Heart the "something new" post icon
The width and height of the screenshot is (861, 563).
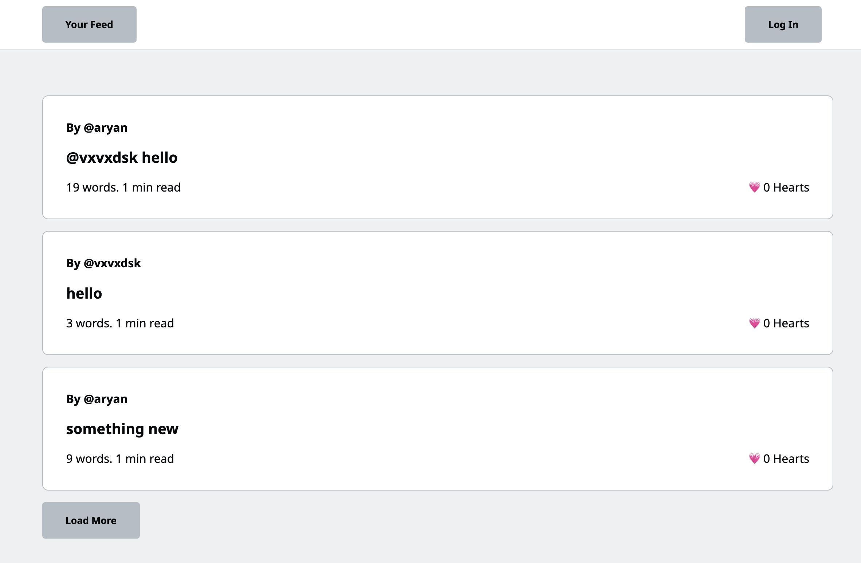754,459
